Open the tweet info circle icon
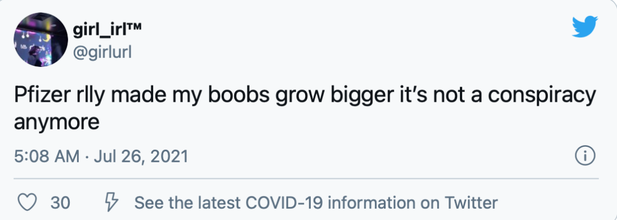Viewport: 617px width, 220px height. point(585,156)
